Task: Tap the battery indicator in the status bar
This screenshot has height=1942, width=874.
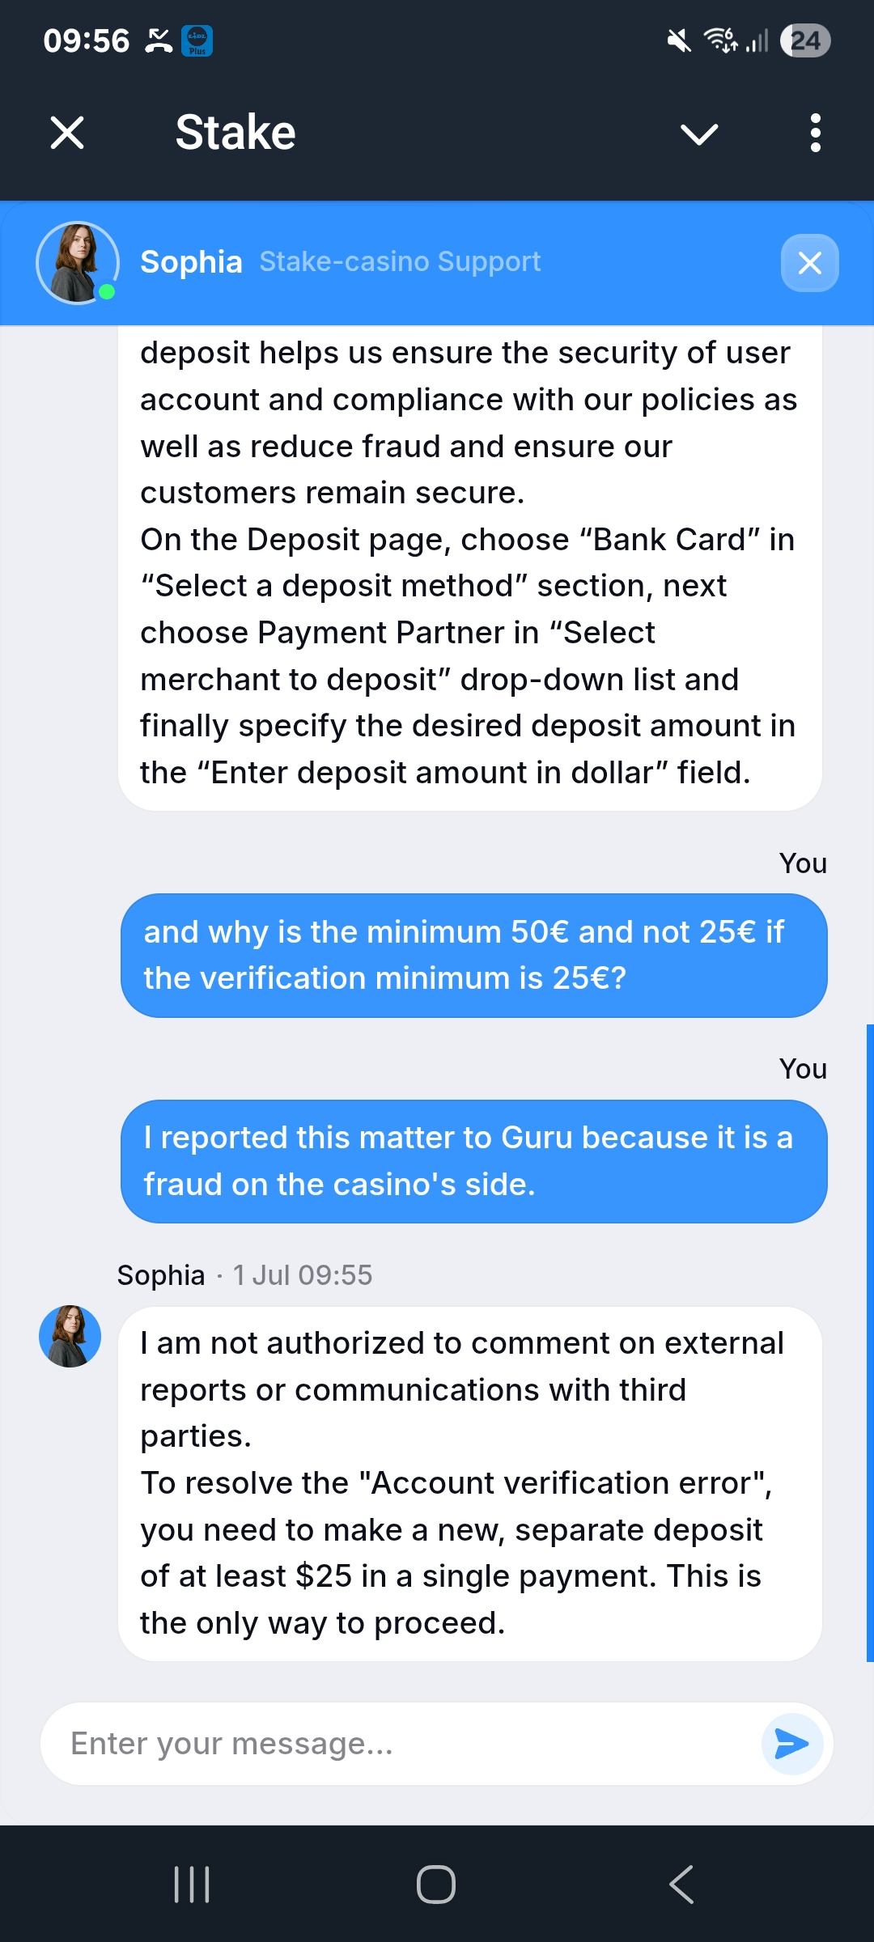Action: pos(805,40)
